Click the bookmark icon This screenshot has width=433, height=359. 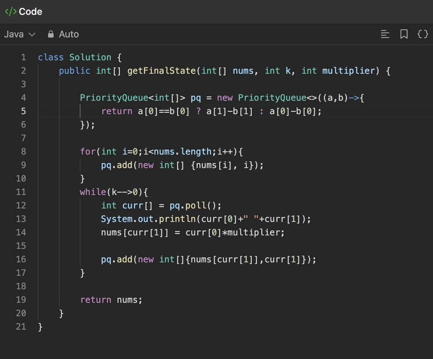[404, 34]
